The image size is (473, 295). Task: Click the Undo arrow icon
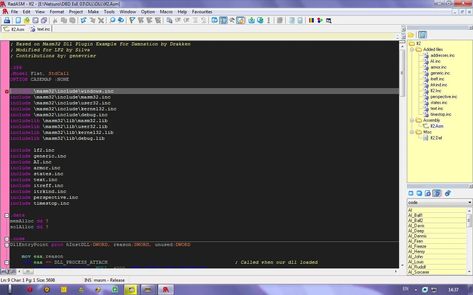tap(84, 20)
